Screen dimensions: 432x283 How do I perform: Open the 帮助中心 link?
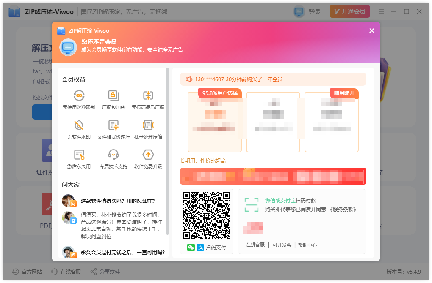[x=307, y=245]
